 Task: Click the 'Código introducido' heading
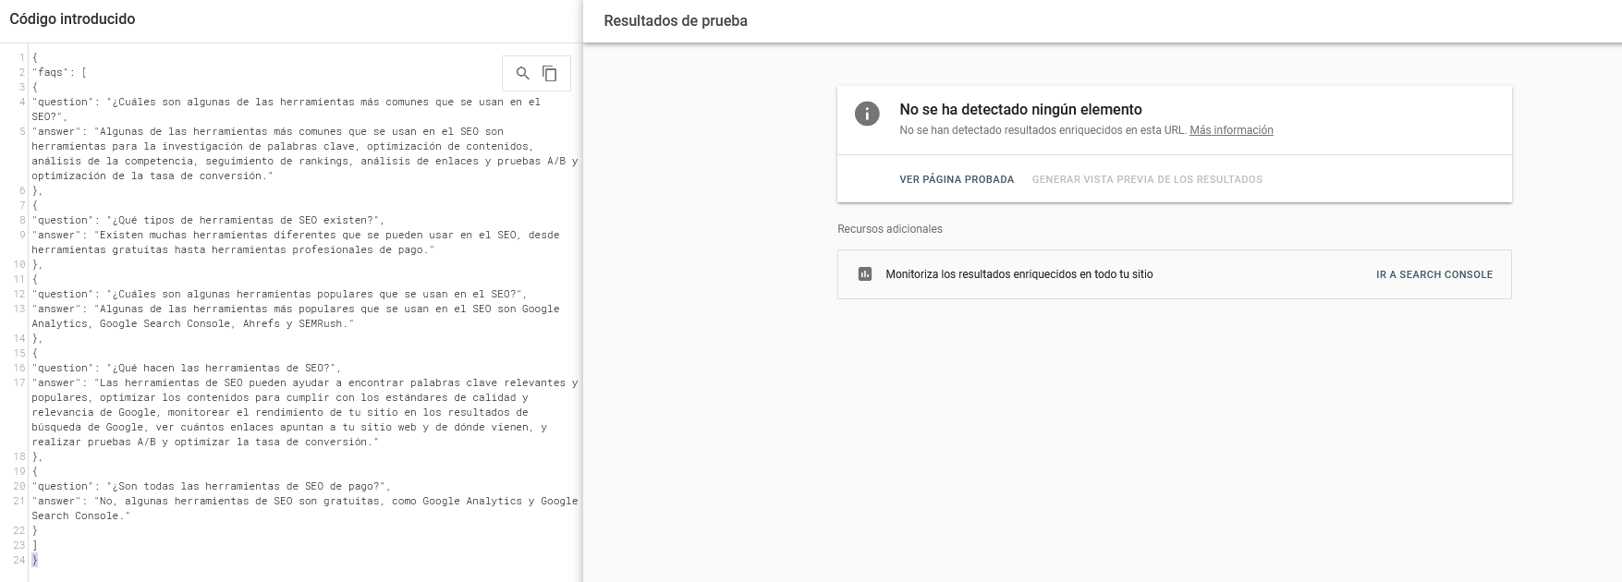pyautogui.click(x=72, y=18)
